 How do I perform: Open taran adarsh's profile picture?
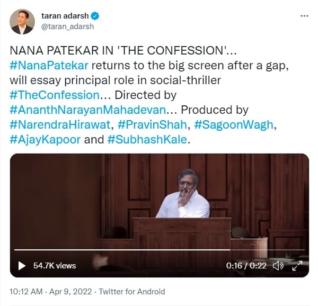22,21
